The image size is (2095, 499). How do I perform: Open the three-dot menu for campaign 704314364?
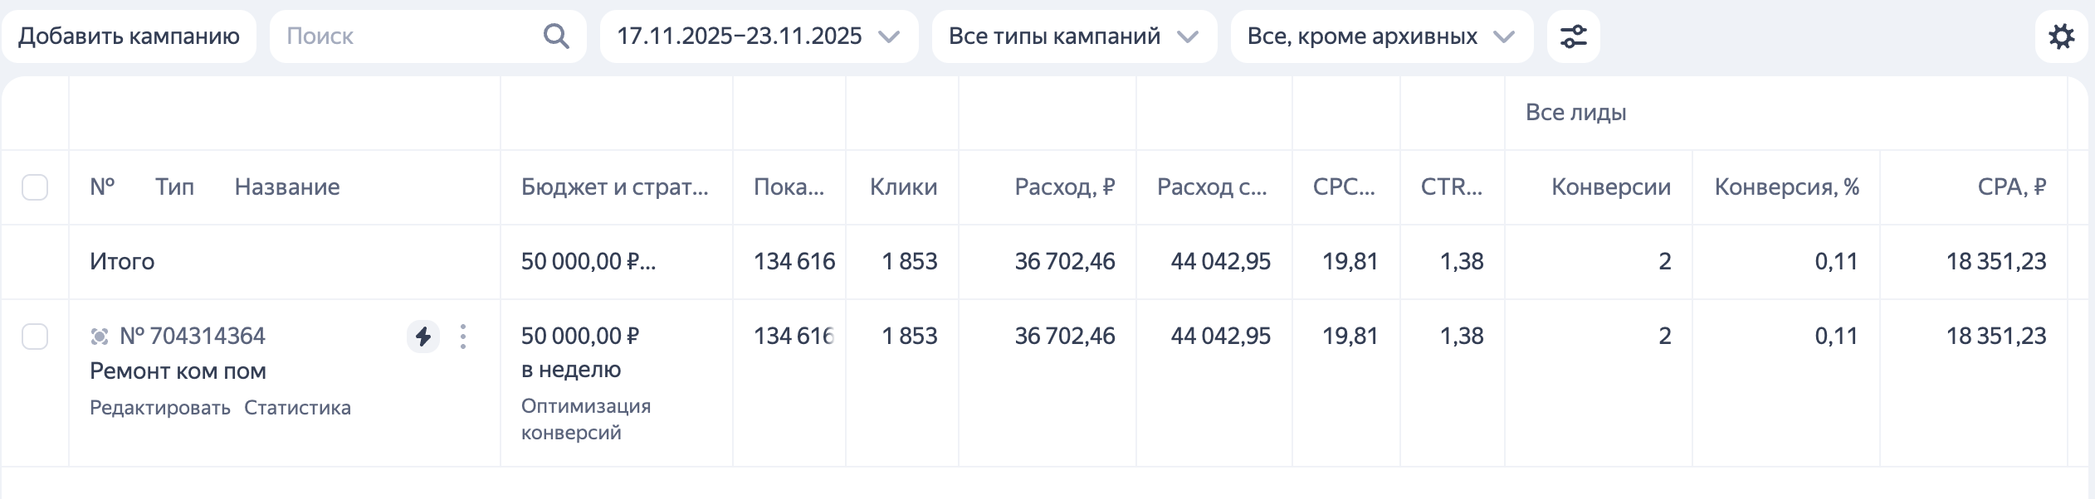click(462, 337)
